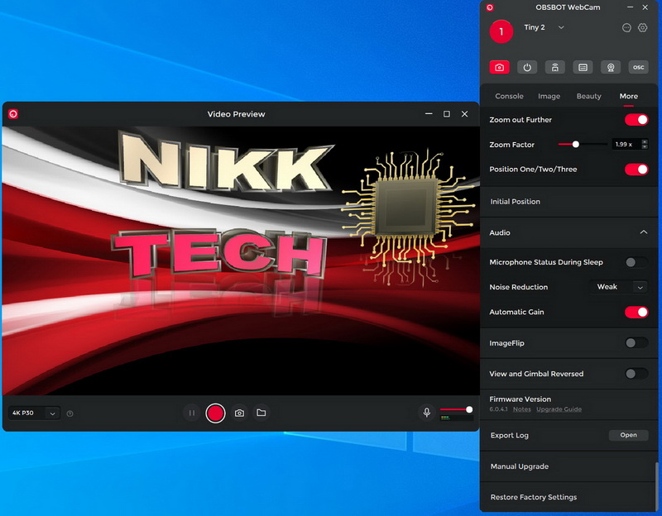This screenshot has height=516, width=662.
Task: Minimize the Video Preview window
Action: (x=429, y=114)
